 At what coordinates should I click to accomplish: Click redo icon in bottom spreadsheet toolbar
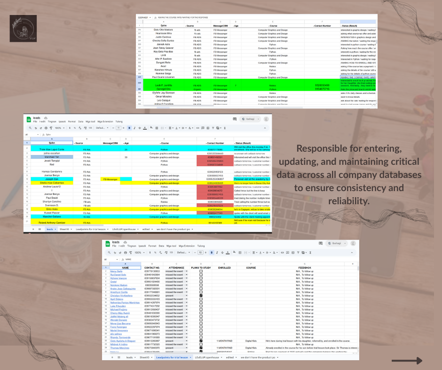tap(120, 253)
